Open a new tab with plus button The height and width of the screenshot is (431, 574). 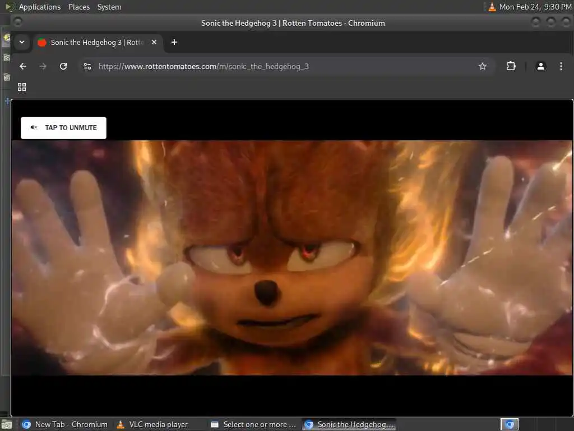(x=174, y=42)
